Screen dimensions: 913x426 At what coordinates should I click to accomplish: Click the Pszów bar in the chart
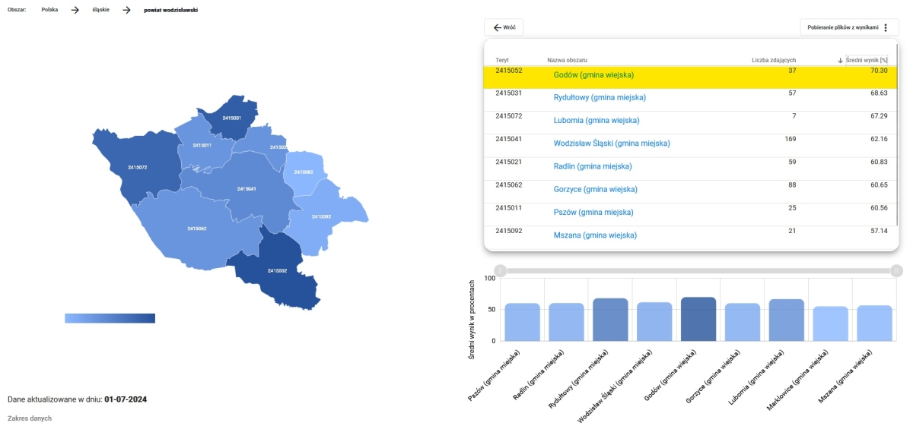pyautogui.click(x=523, y=322)
